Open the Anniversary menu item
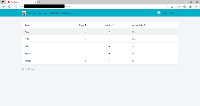200x106 pixels. click(32, 13)
